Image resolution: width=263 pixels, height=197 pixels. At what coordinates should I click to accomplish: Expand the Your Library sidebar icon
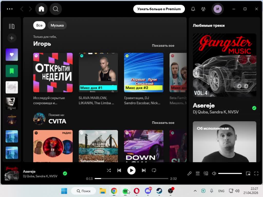click(x=12, y=26)
